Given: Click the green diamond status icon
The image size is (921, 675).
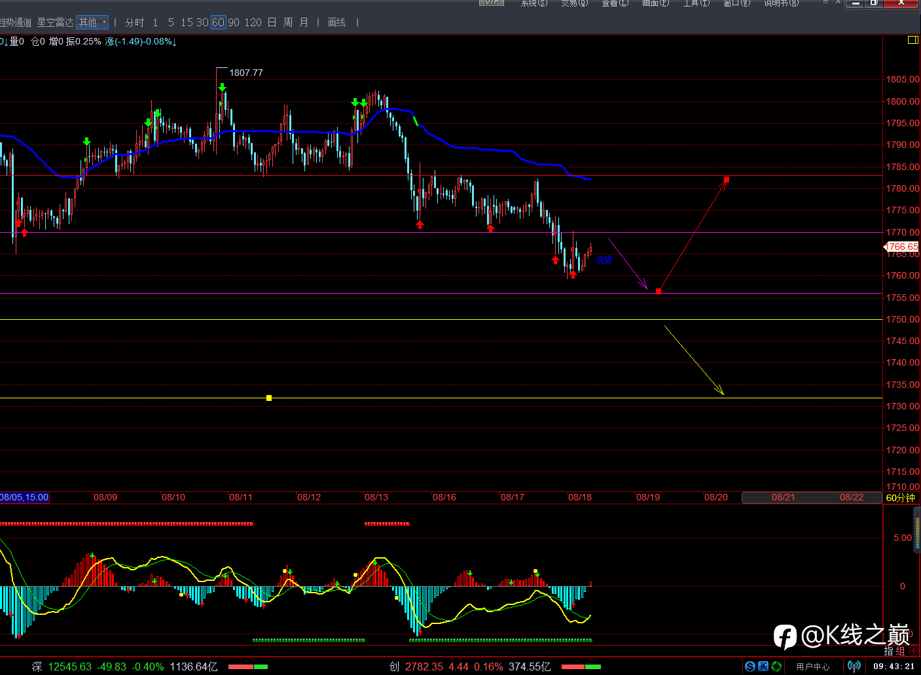Looking at the screenshot, I should point(776,666).
